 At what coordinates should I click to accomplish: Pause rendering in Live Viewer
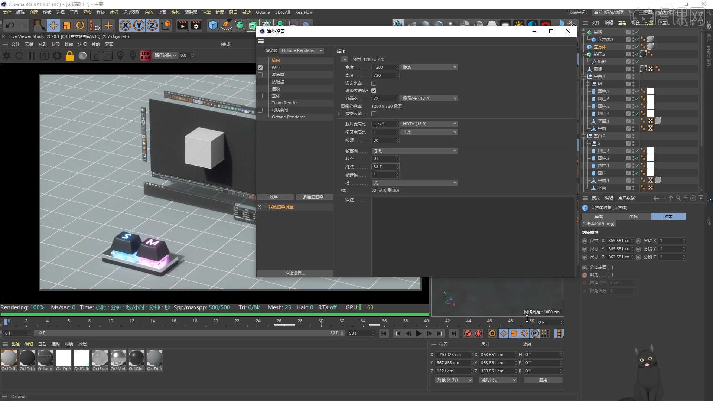[x=32, y=56]
